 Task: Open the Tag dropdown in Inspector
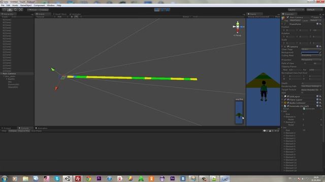pyautogui.click(x=296, y=20)
